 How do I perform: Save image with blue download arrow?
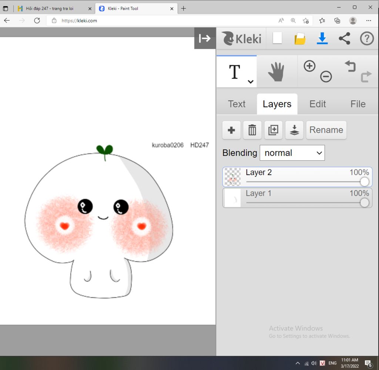click(322, 38)
